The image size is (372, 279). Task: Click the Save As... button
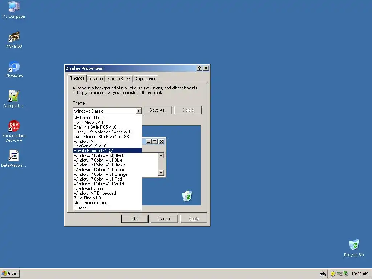(x=158, y=110)
